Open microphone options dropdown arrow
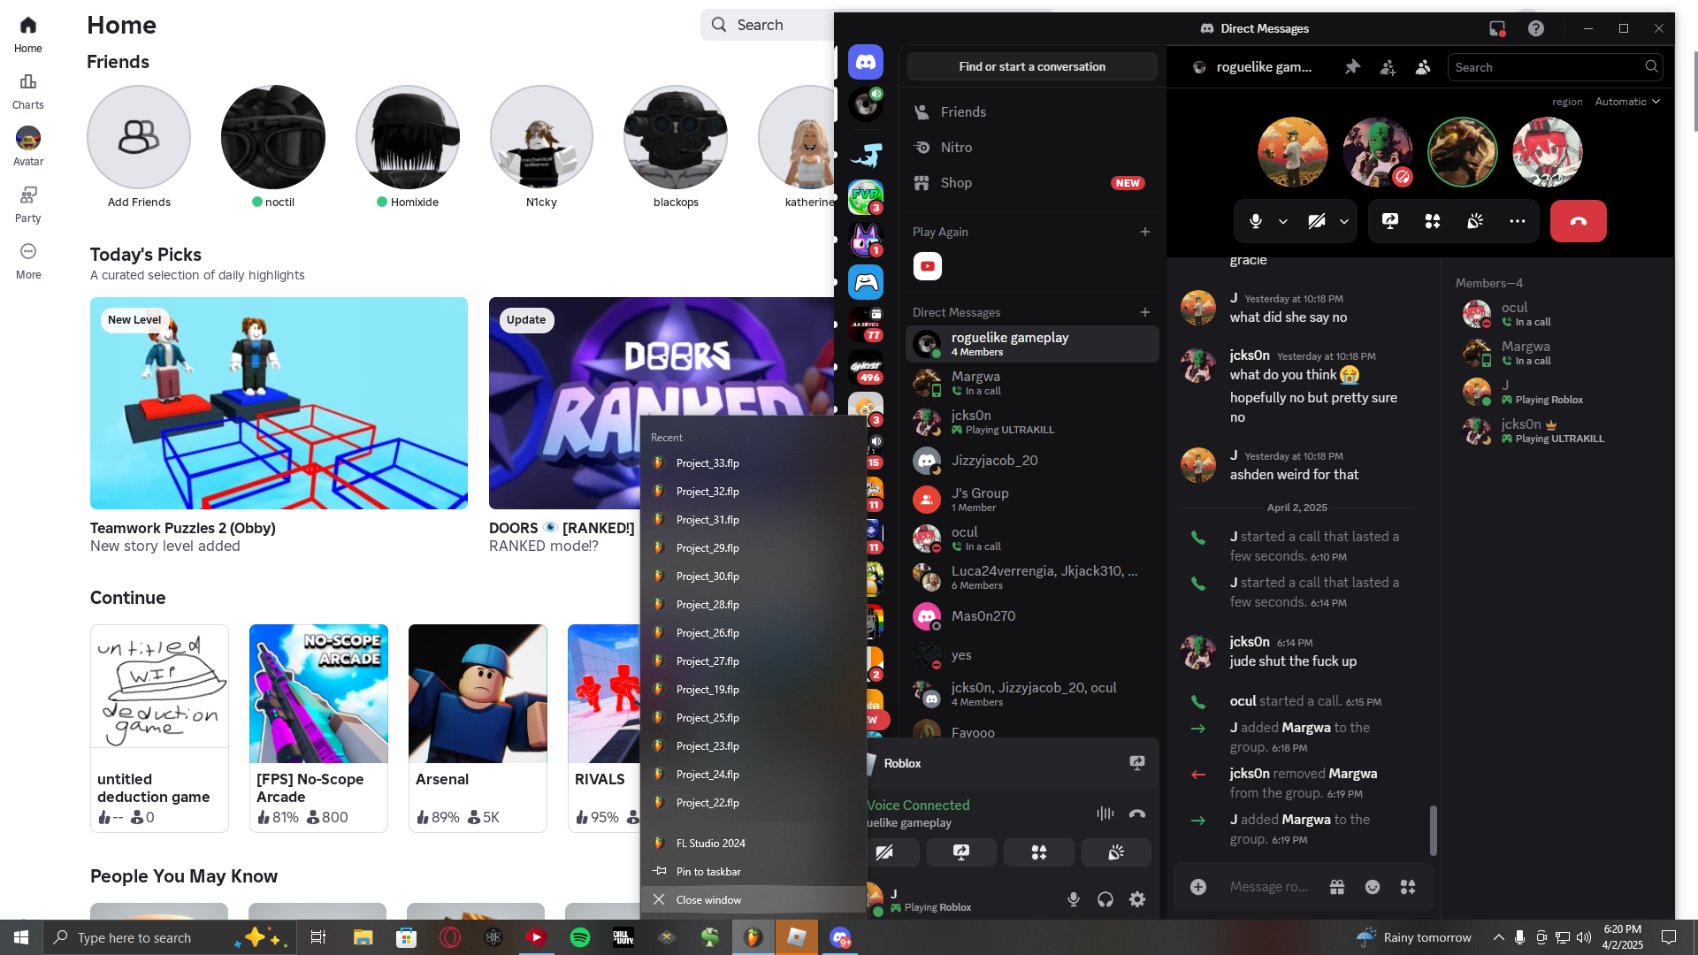Viewport: 1698px width, 955px height. click(1283, 221)
